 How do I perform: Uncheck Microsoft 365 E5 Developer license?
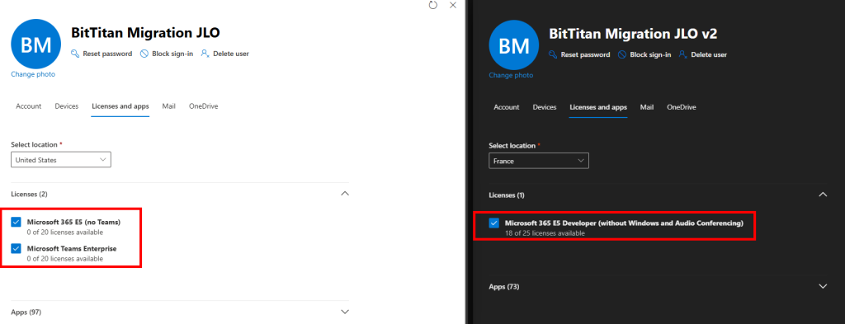point(493,223)
